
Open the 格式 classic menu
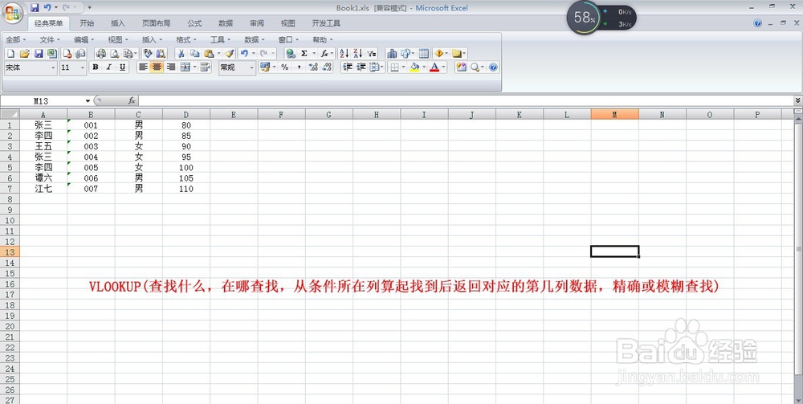click(x=186, y=39)
